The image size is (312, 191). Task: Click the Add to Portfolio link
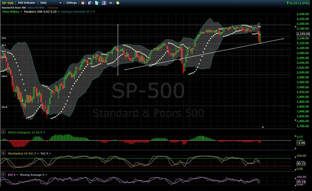[36, 7]
